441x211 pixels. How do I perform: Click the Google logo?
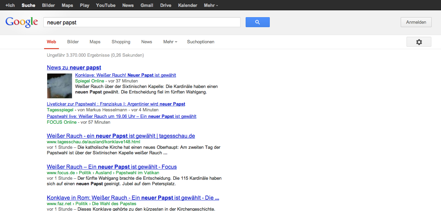22,22
